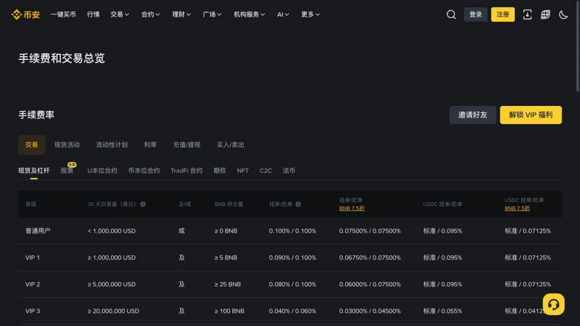Open the language globe icon
Image resolution: width=580 pixels, height=326 pixels.
point(545,14)
